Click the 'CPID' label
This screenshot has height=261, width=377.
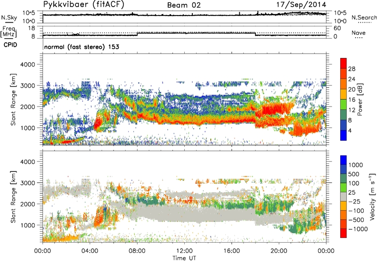point(10,45)
